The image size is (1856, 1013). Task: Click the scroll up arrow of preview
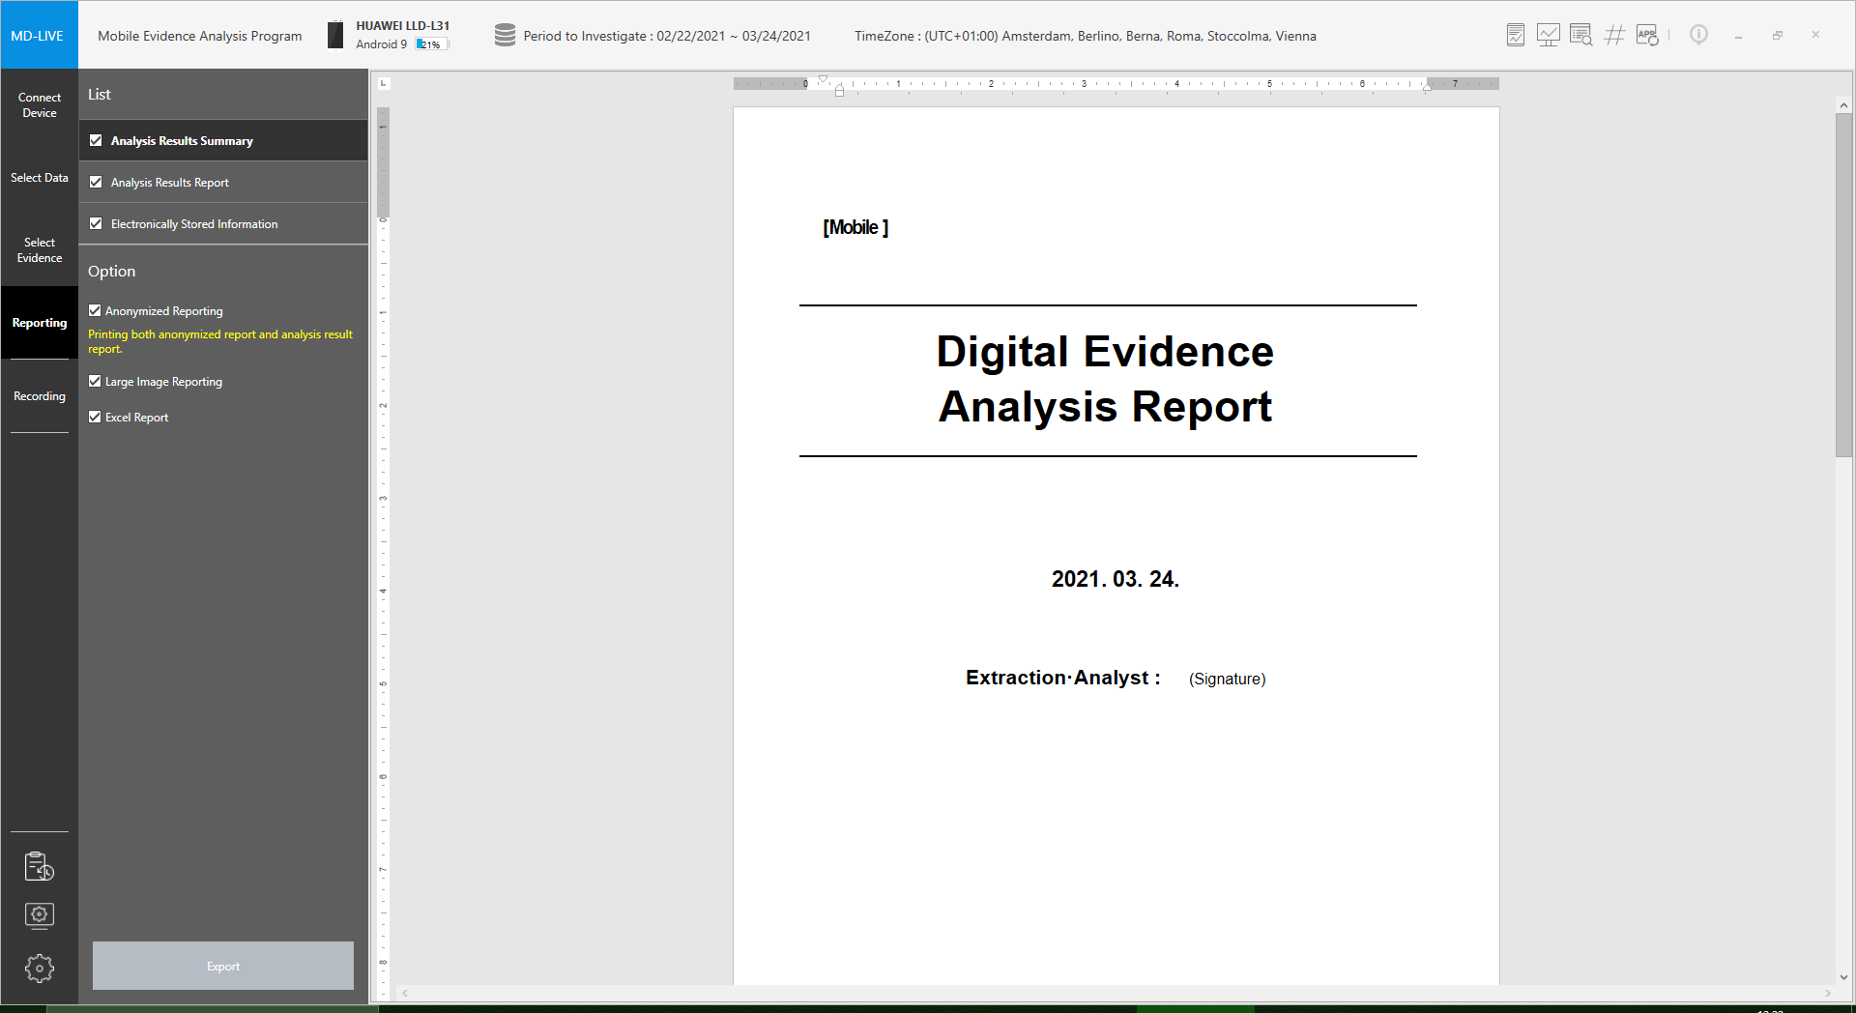1843,105
